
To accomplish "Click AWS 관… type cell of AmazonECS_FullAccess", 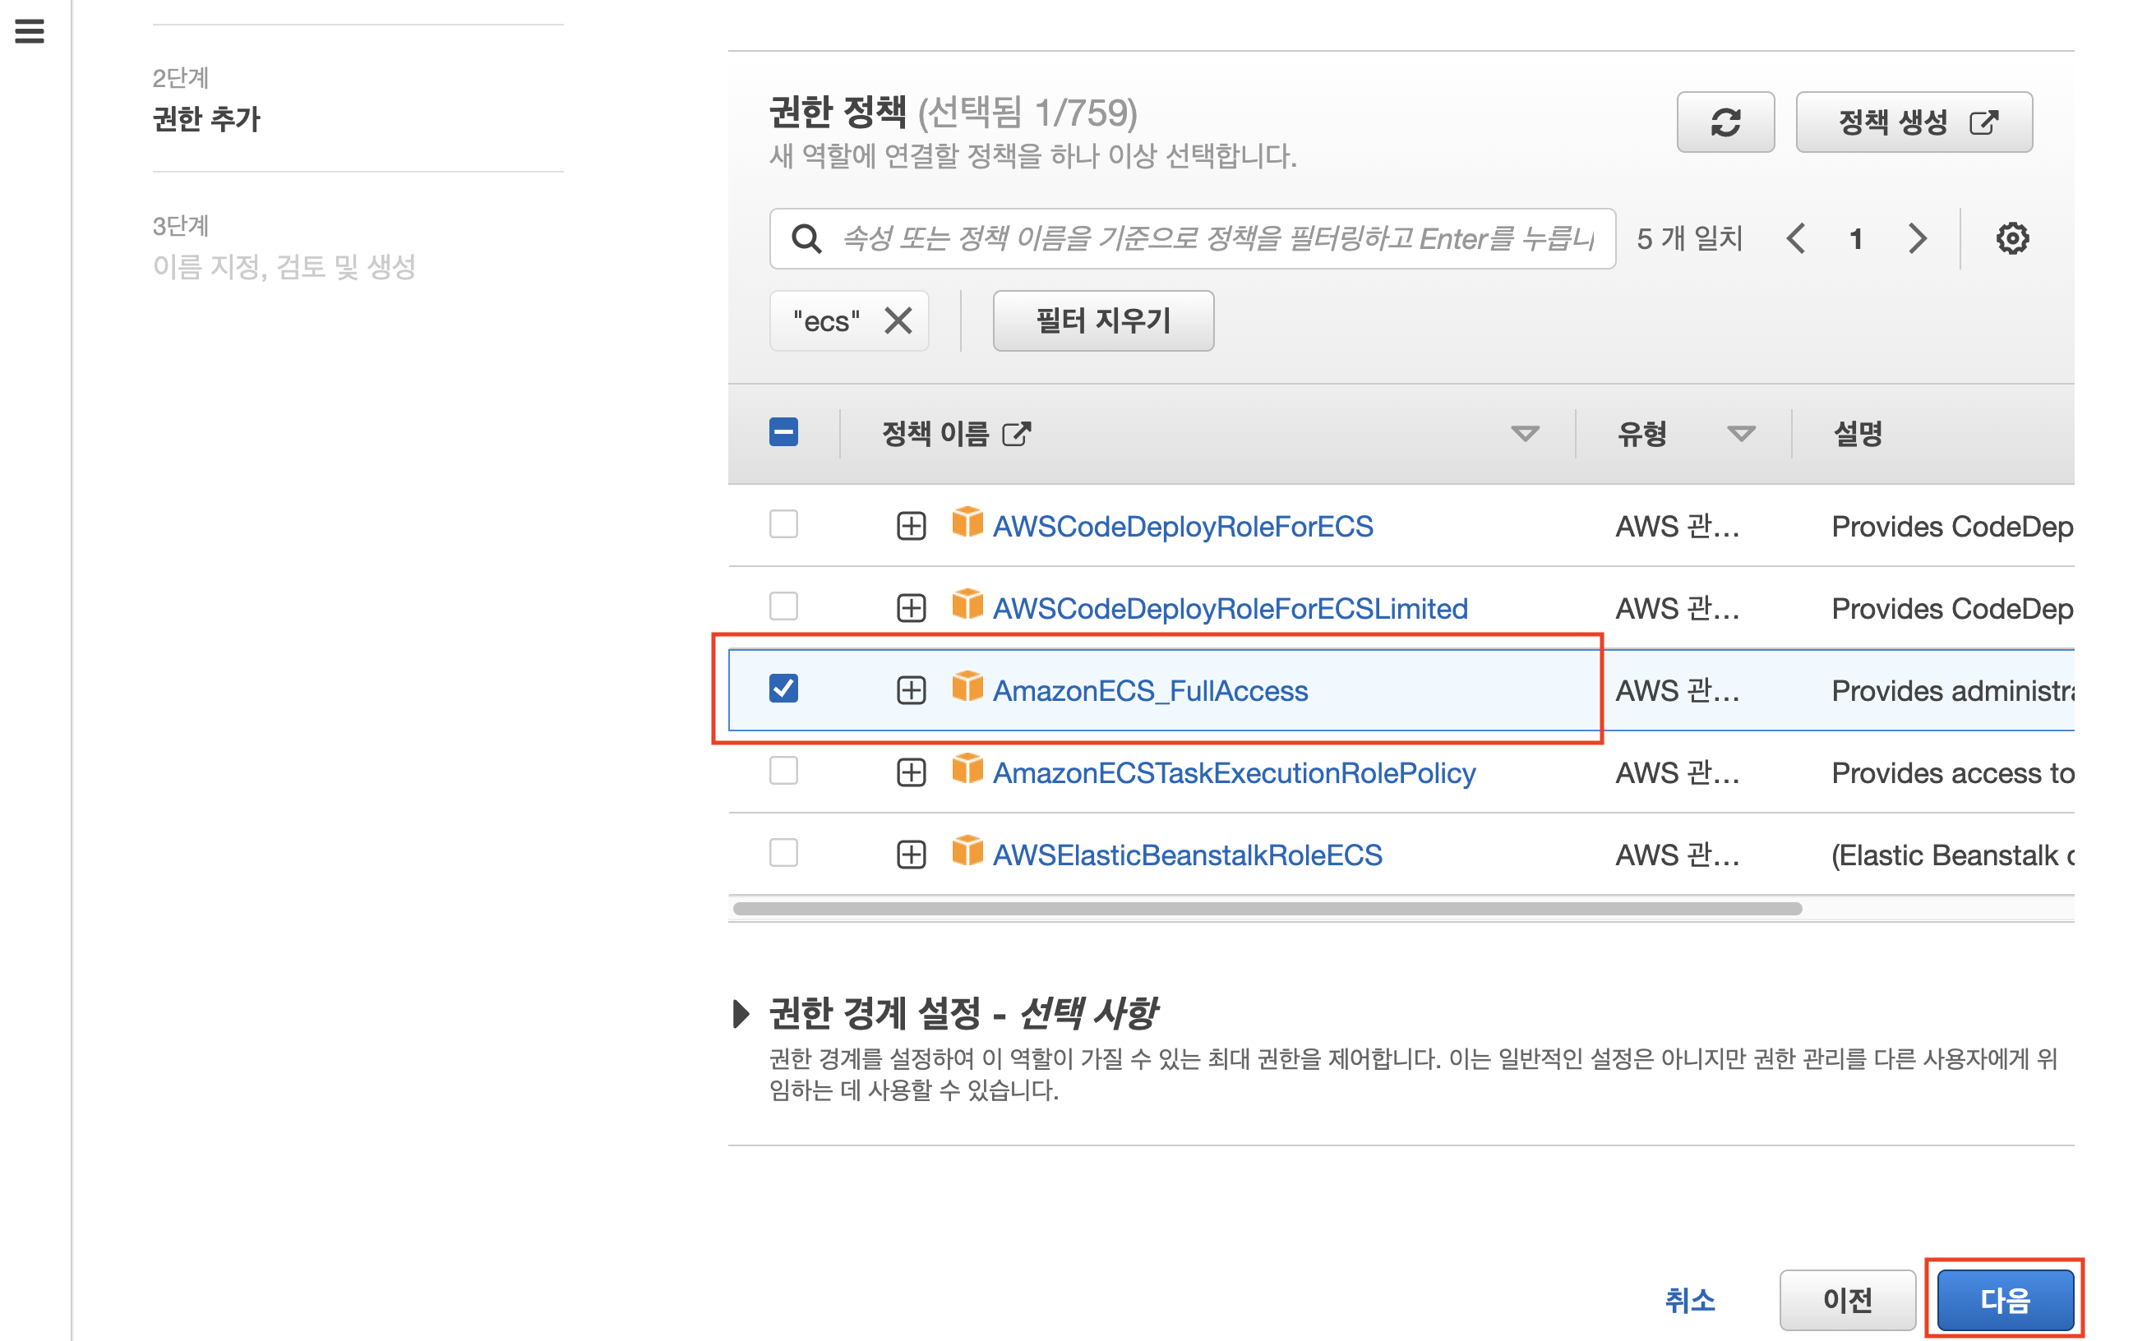I will coord(1677,691).
